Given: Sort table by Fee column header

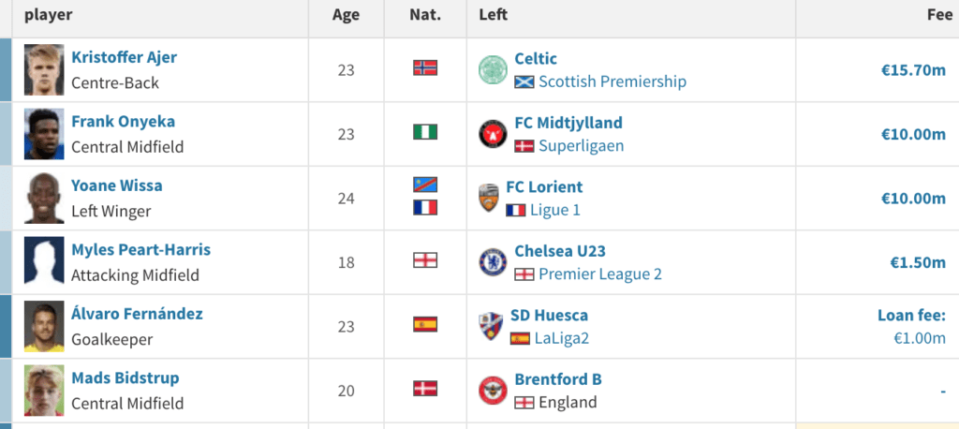Looking at the screenshot, I should pyautogui.click(x=939, y=15).
